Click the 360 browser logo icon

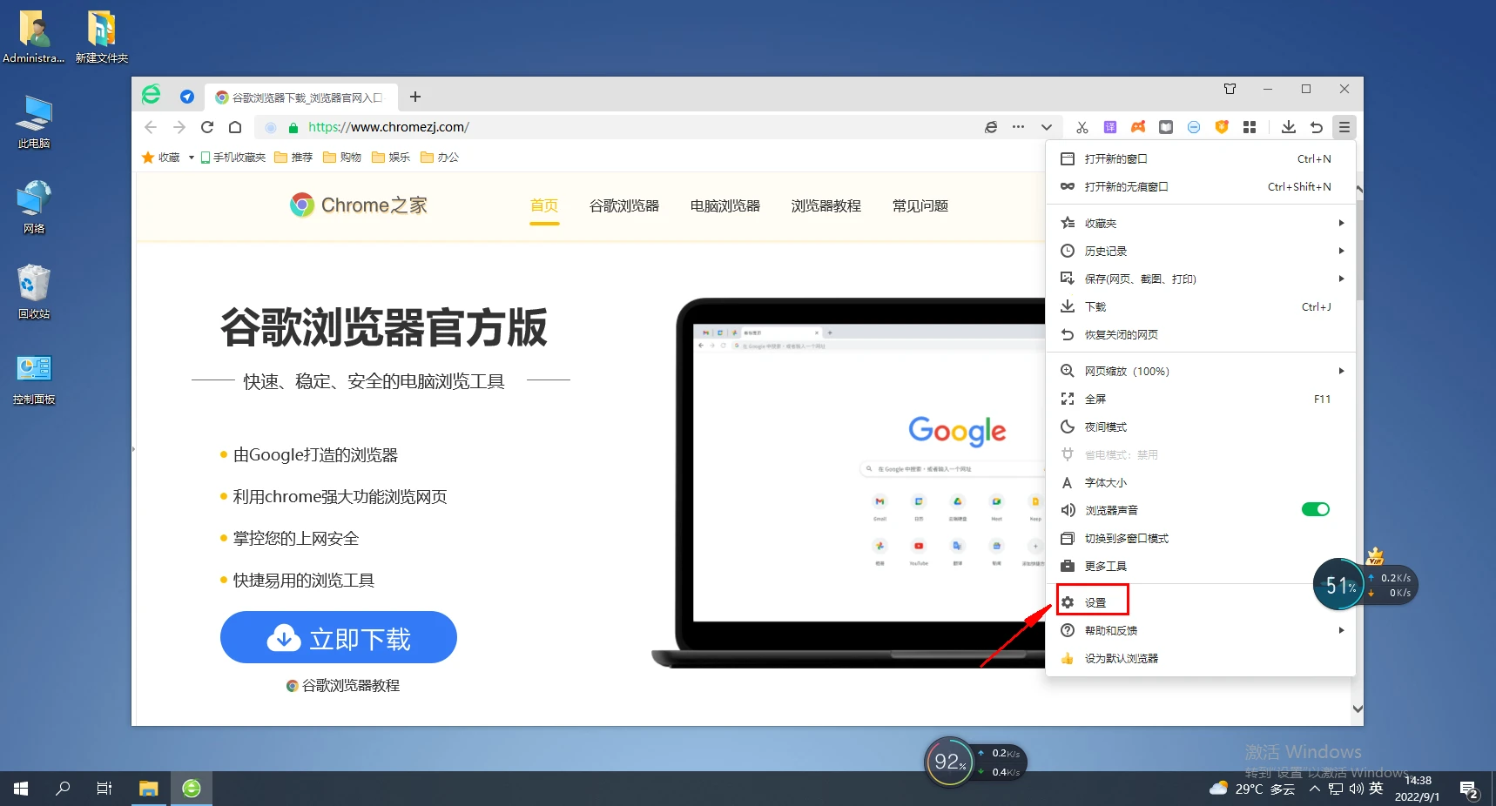pos(152,95)
